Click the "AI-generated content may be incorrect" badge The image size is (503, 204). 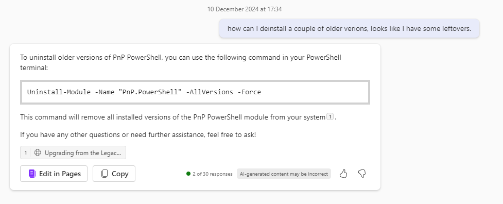(284, 174)
